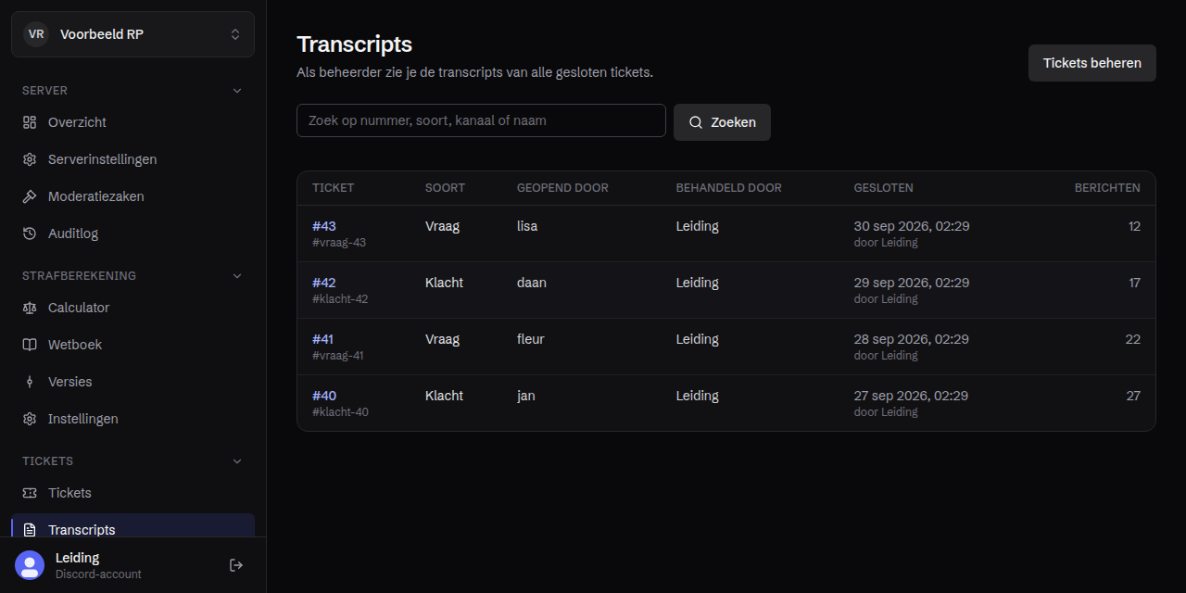
Task: Open ticket #41 transcript link
Action: coord(323,339)
